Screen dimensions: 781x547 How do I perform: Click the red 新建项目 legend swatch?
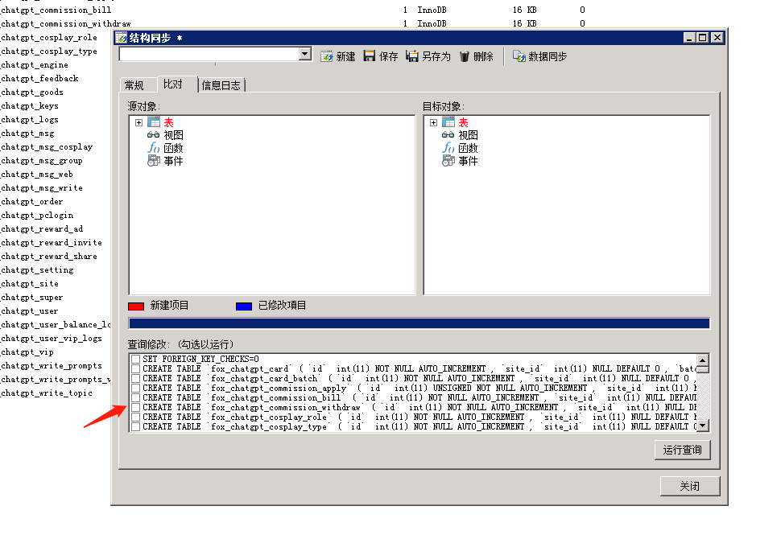[x=135, y=305]
